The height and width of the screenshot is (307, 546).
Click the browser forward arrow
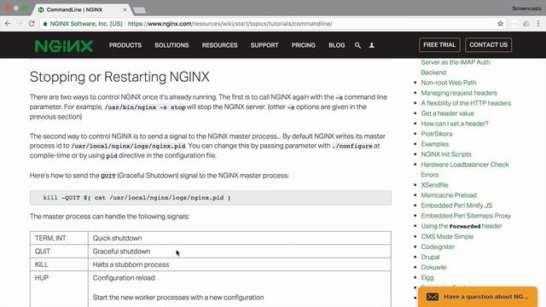tap(20, 24)
